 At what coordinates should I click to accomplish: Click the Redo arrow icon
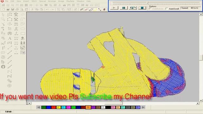[52, 9]
